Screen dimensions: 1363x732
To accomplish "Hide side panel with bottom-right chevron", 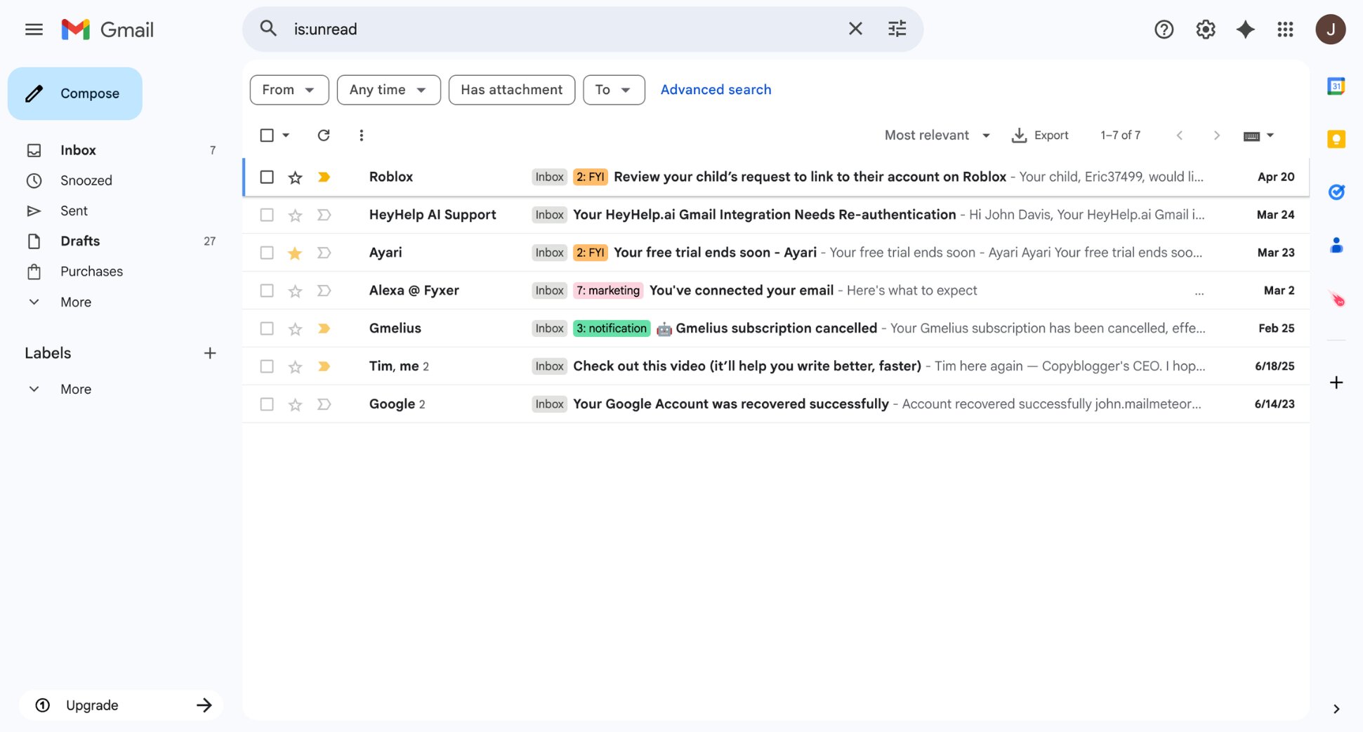I will pos(1336,709).
